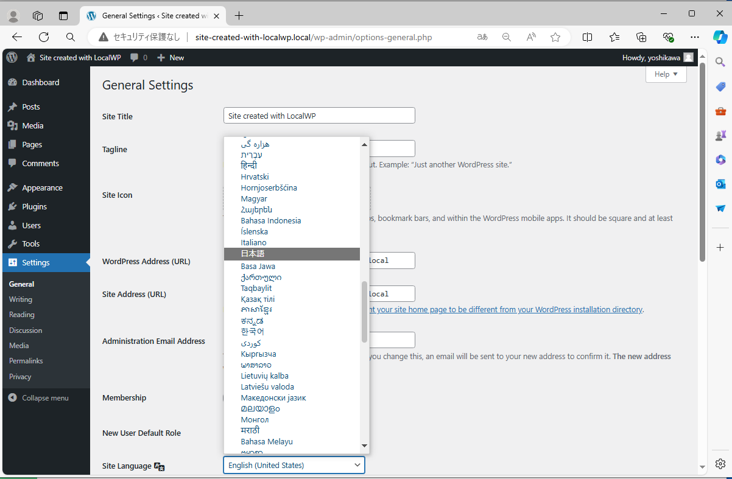732x479 pixels.
Task: Click the + New button in admin bar
Action: tap(171, 57)
